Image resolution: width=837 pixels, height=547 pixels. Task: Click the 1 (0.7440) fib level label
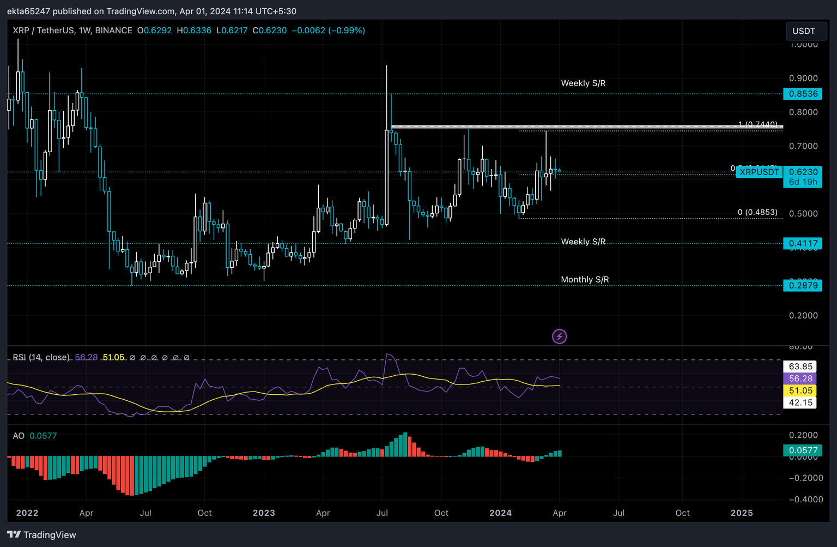[758, 124]
